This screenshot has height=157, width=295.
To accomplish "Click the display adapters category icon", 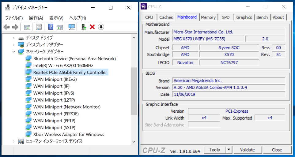I will tap(21, 45).
